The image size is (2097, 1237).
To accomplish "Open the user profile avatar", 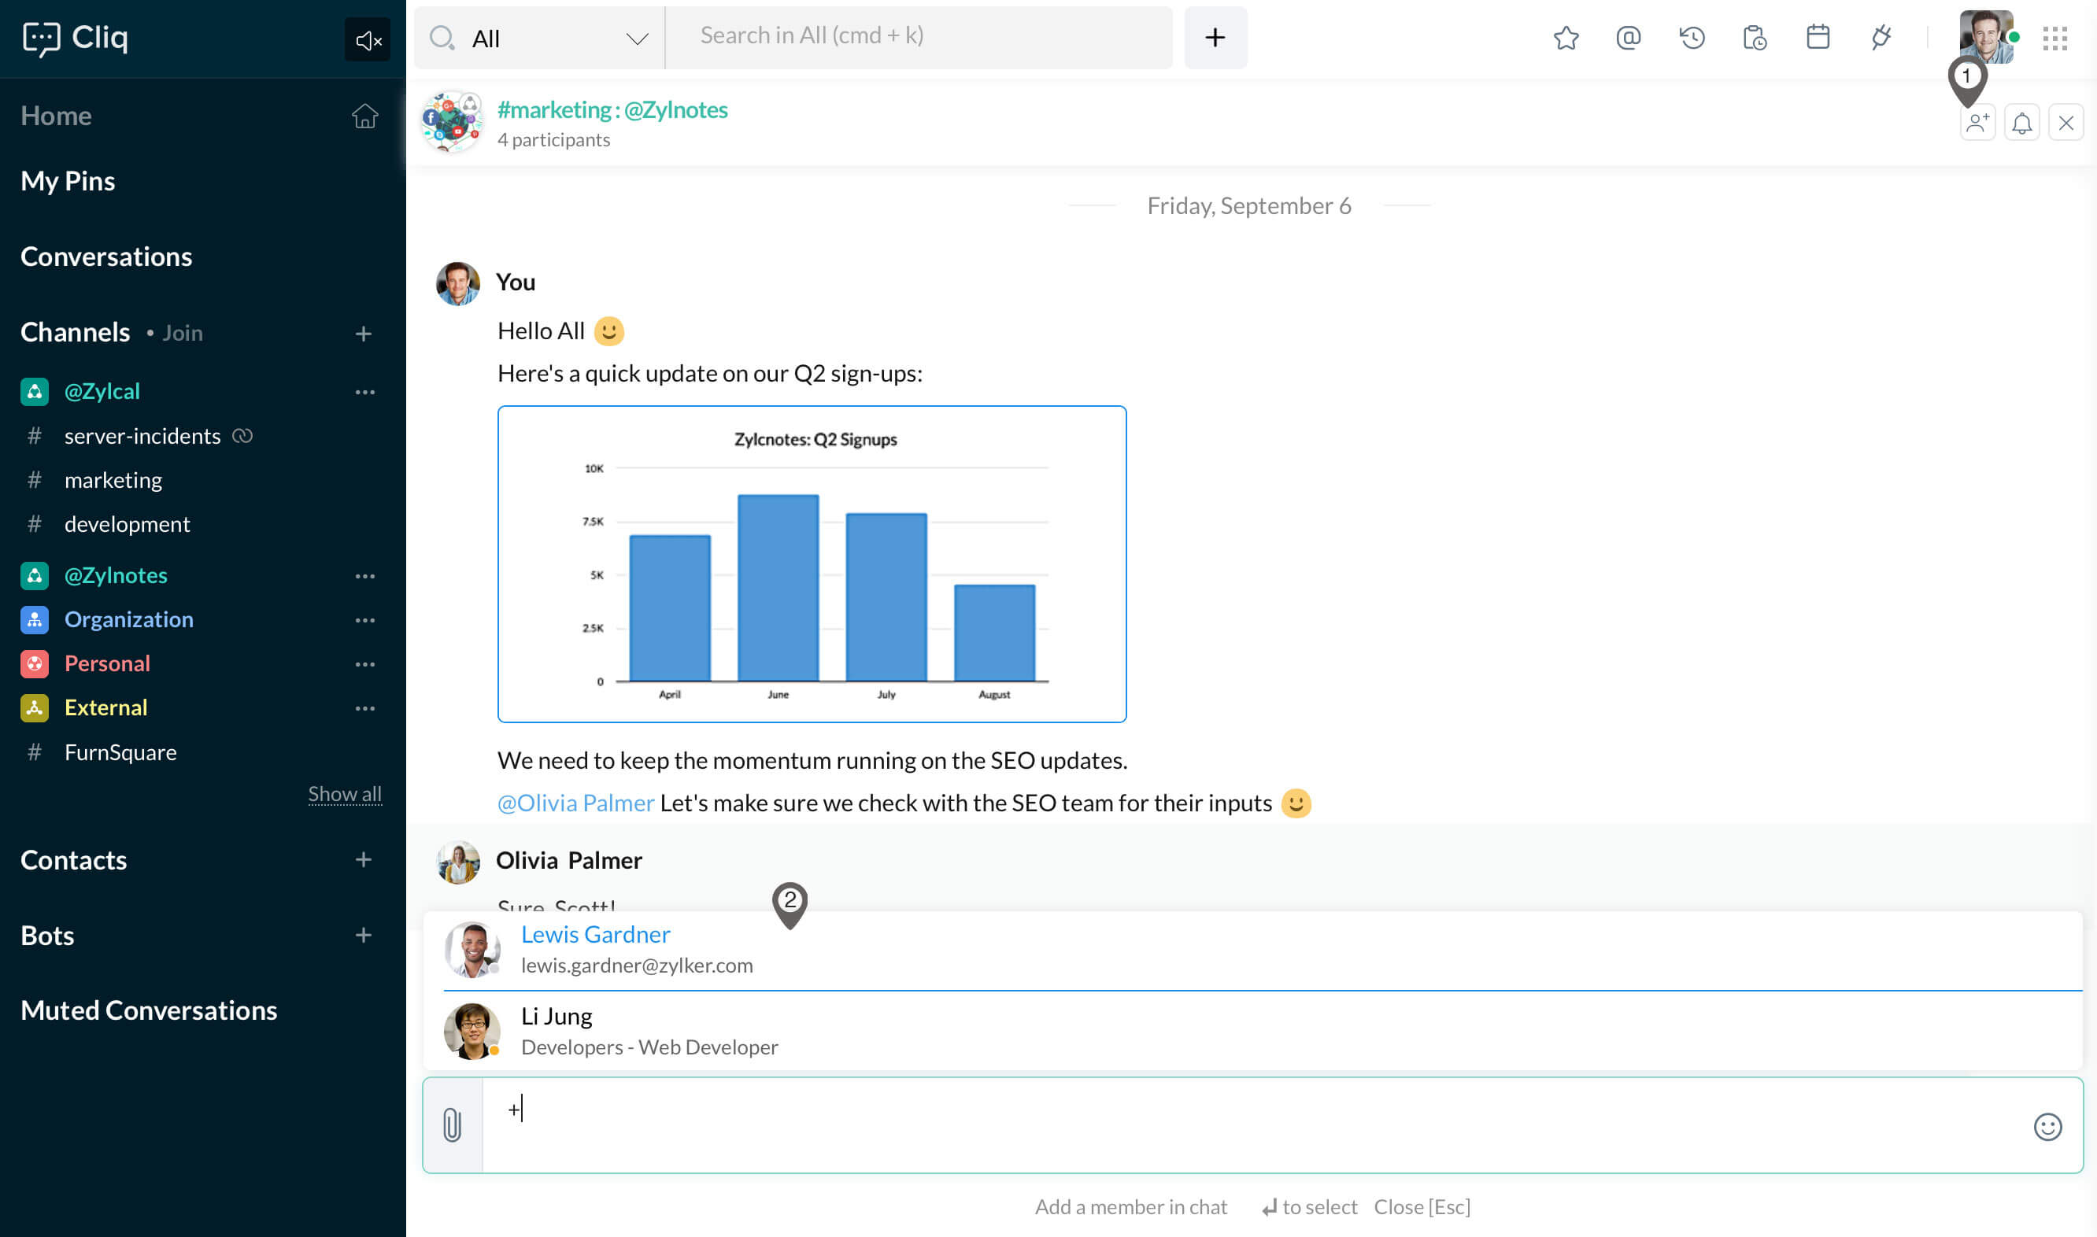I will pyautogui.click(x=1986, y=38).
